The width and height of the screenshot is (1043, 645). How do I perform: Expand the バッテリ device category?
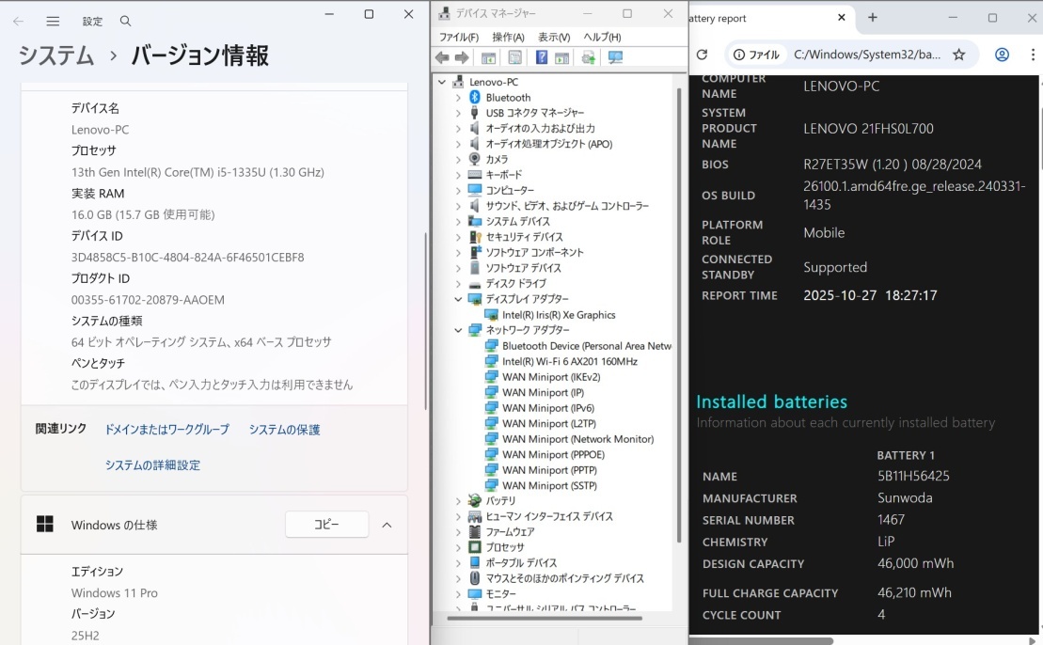[x=458, y=500]
